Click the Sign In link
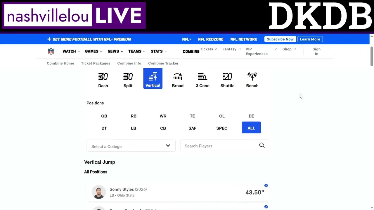Screen dimensions: 374x210 316,51
